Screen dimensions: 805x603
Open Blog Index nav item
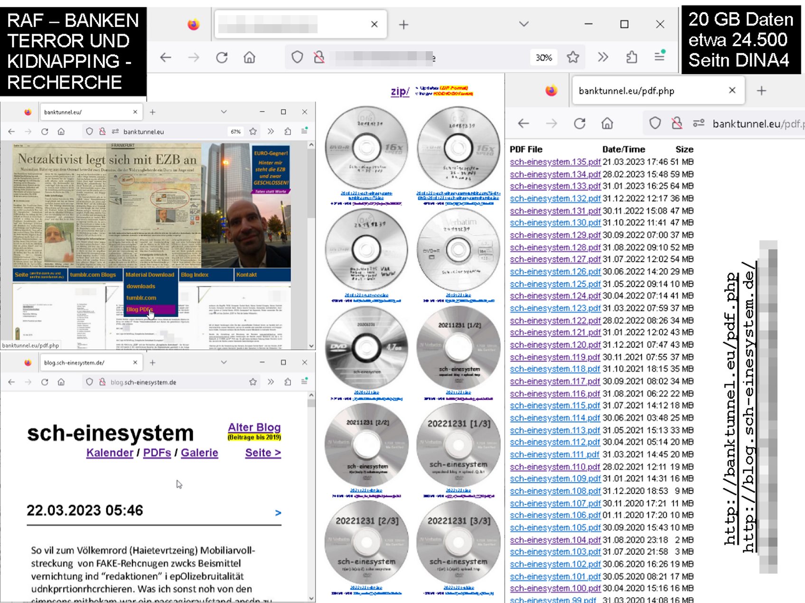[195, 275]
